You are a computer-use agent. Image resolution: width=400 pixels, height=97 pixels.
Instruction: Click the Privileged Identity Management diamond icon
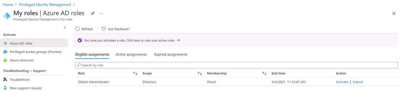(7, 16)
